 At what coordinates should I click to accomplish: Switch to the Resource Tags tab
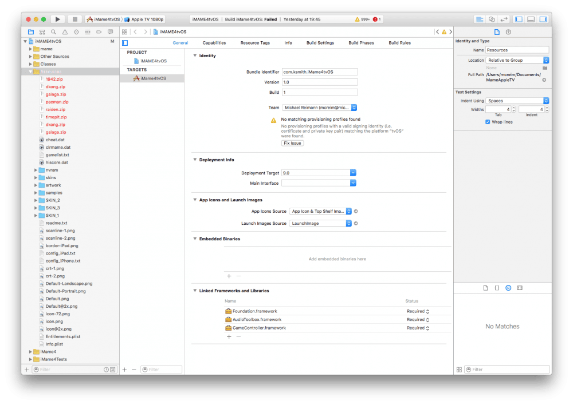[255, 43]
